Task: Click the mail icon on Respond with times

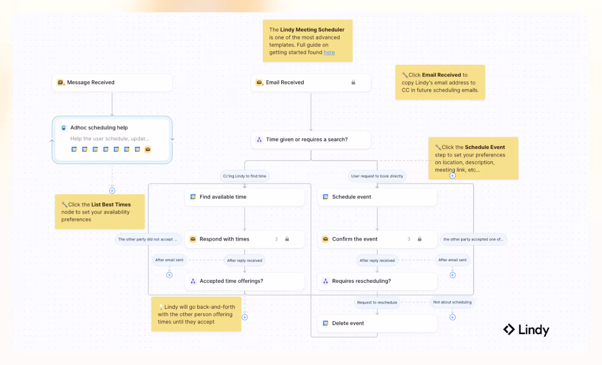Action: pyautogui.click(x=193, y=239)
